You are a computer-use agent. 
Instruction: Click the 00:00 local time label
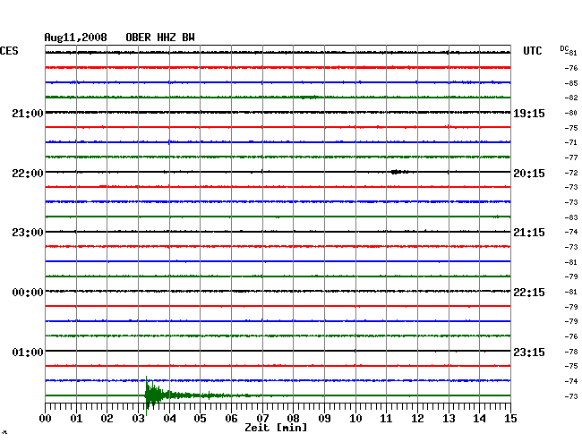[28, 293]
